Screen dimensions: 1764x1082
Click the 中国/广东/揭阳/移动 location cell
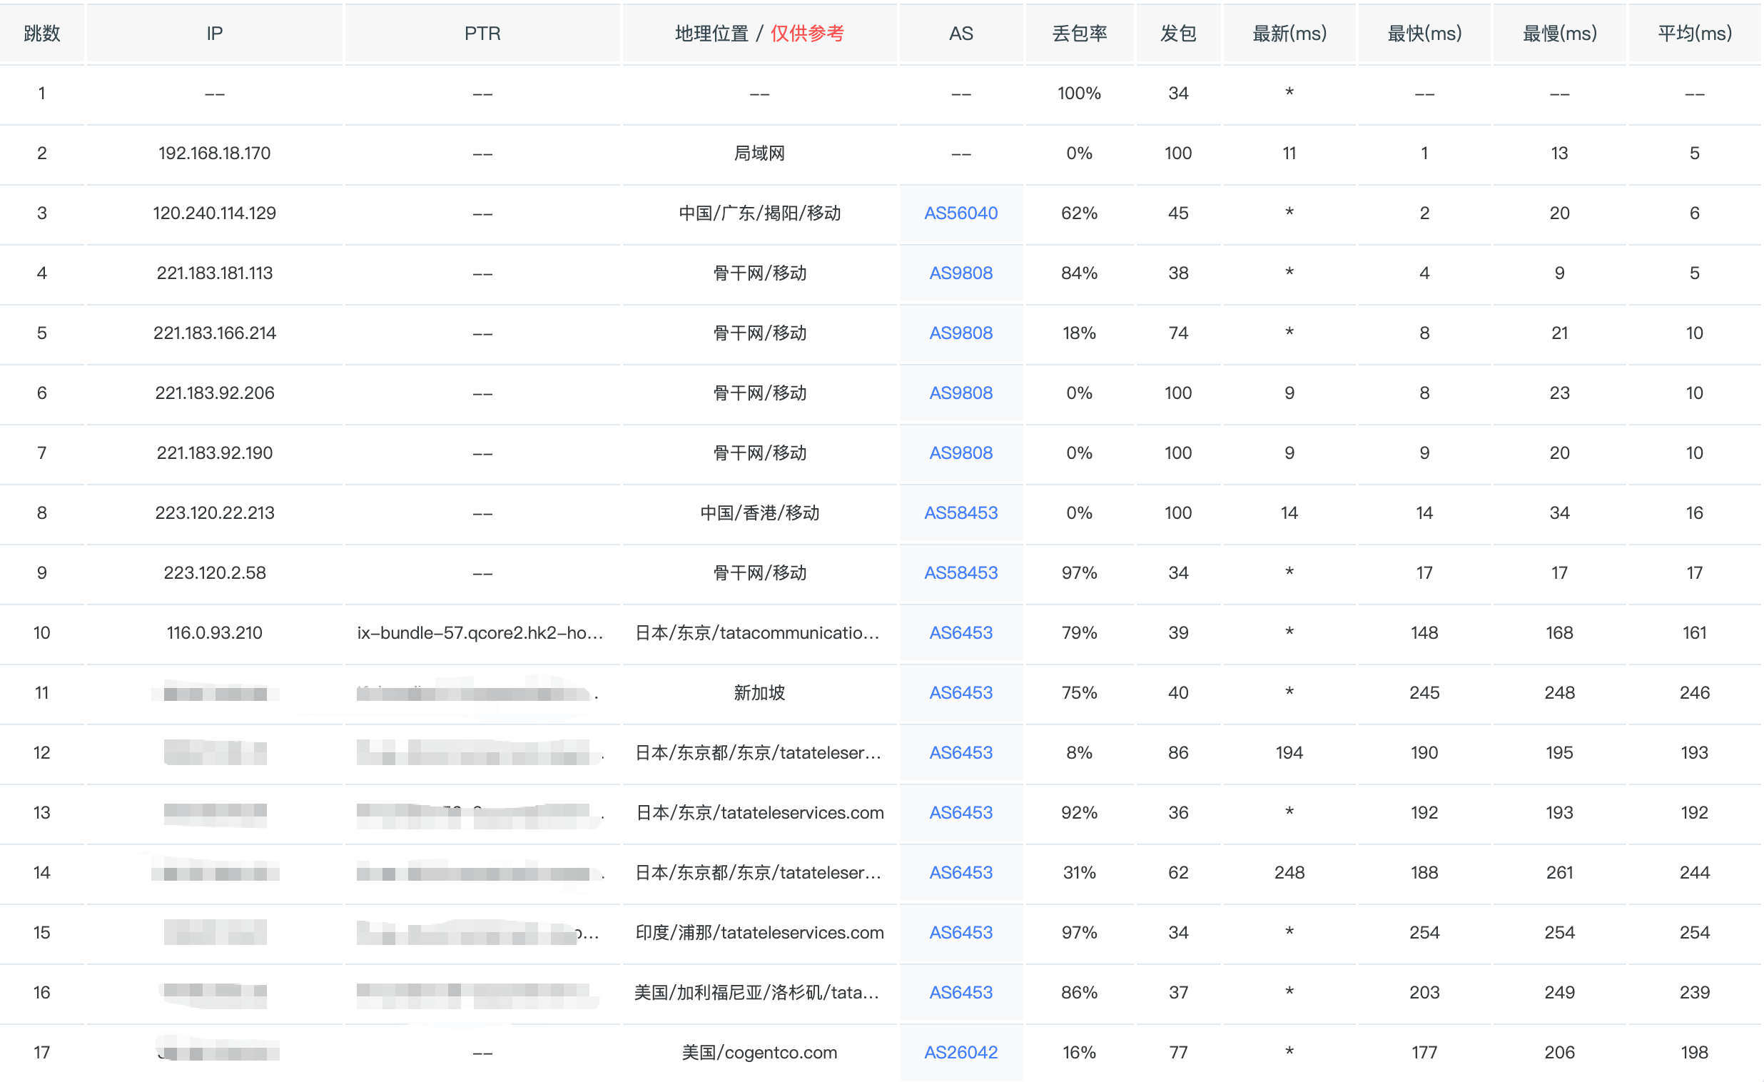[759, 213]
